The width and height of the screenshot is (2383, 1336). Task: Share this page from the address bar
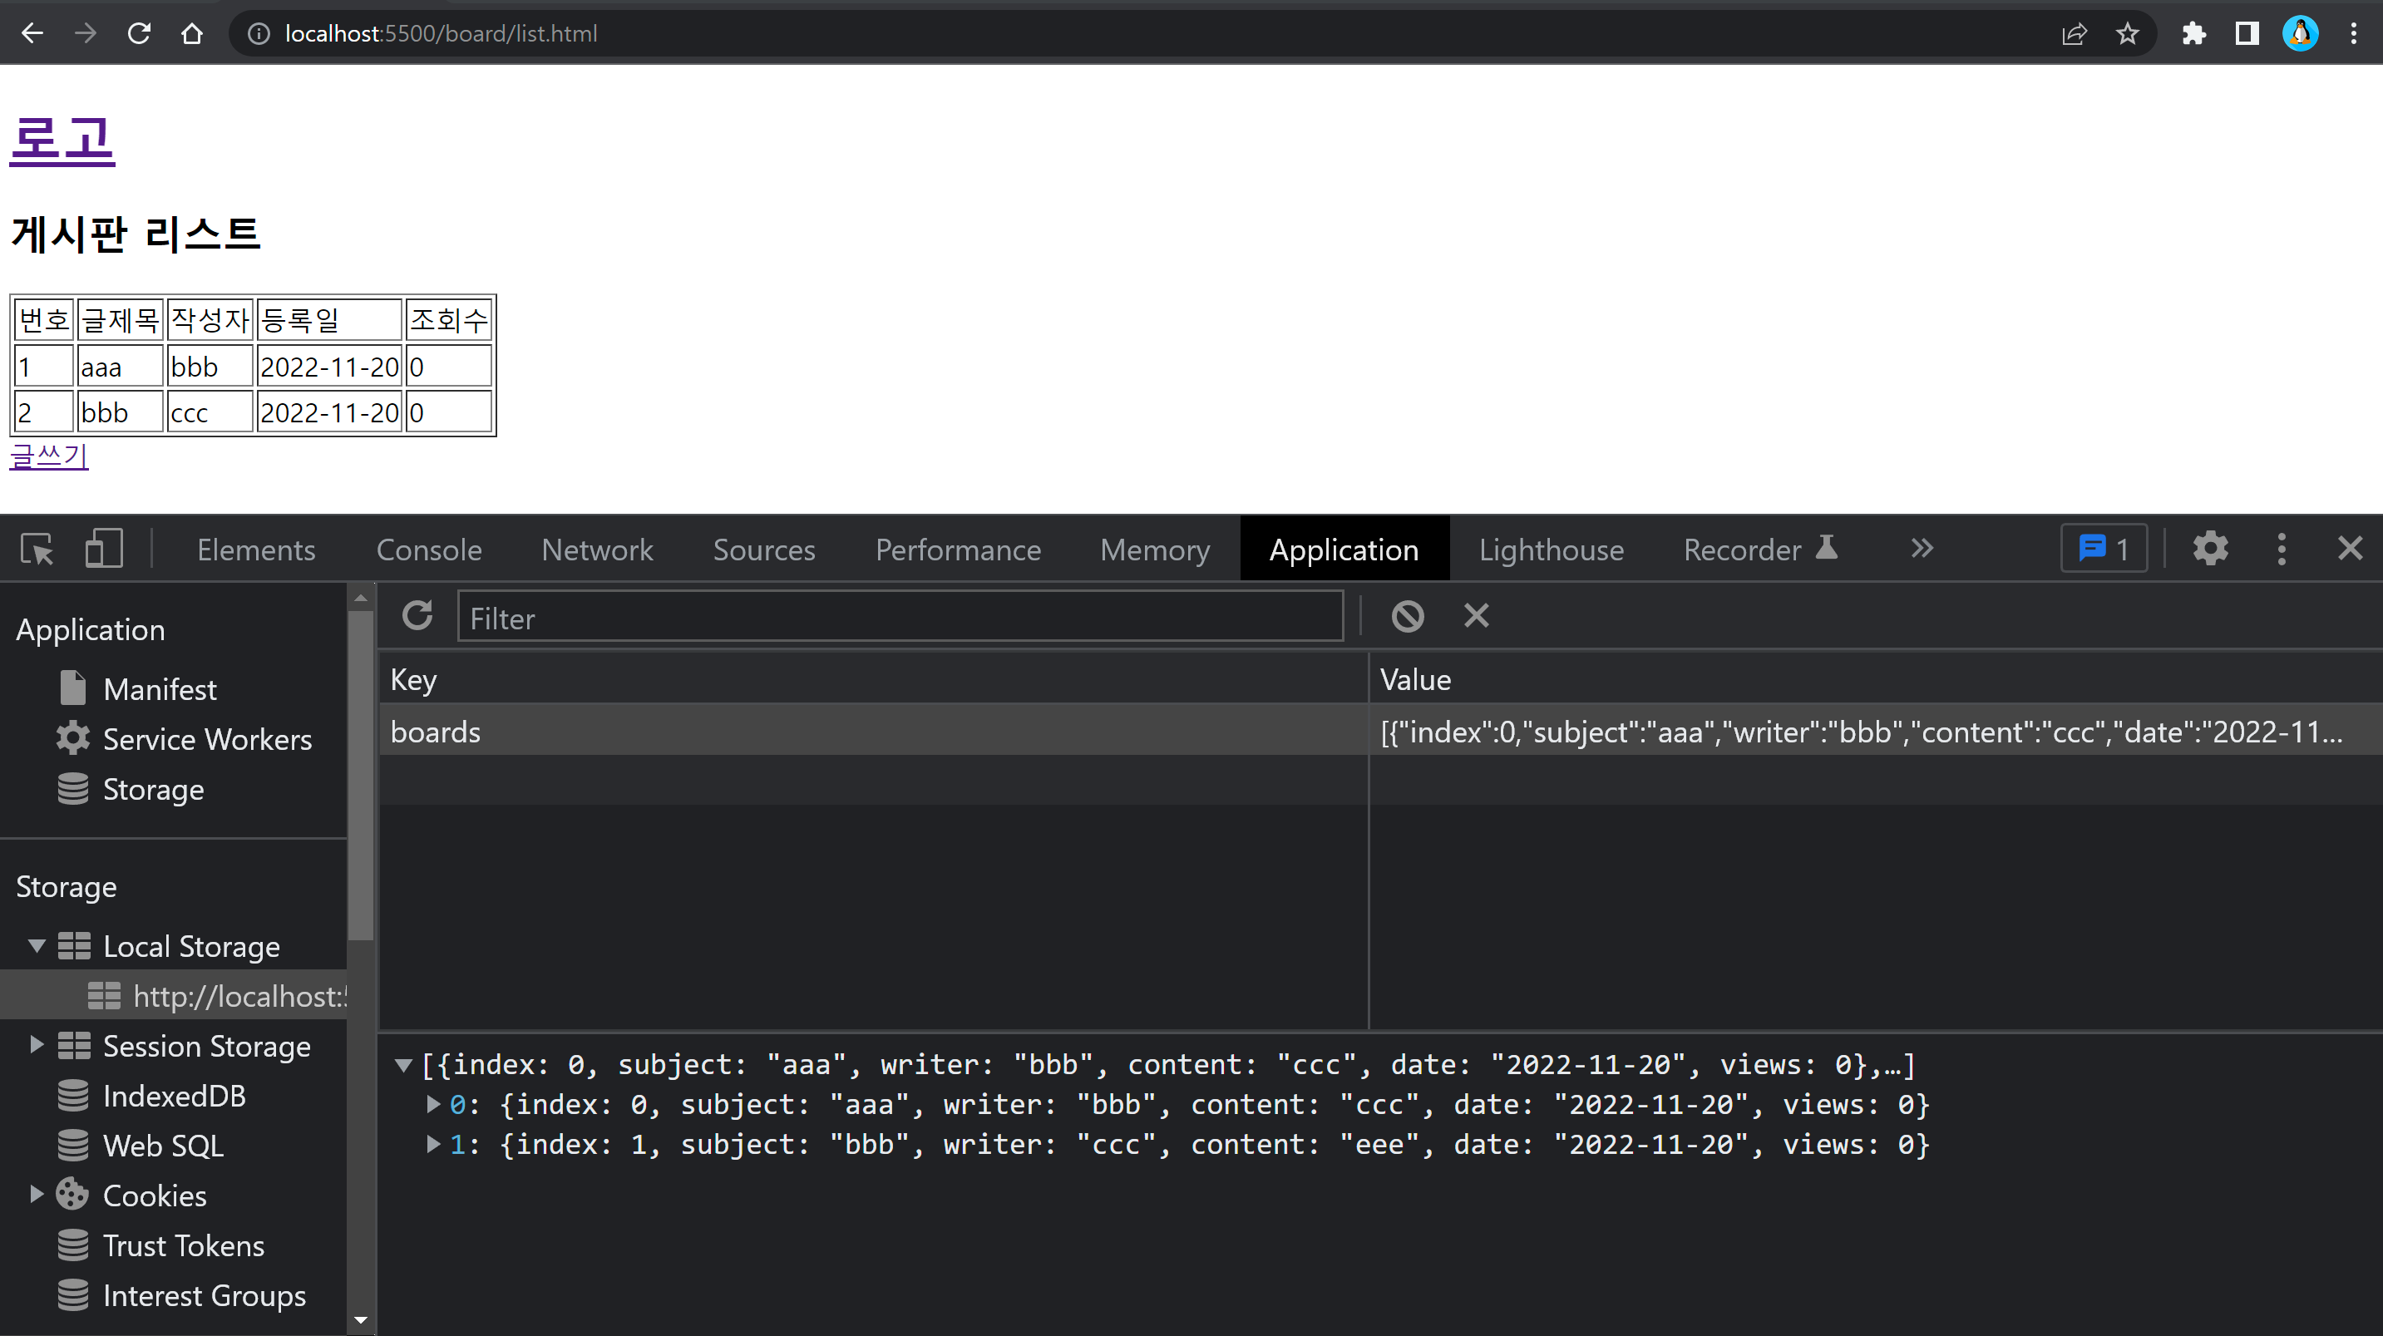tap(2075, 33)
